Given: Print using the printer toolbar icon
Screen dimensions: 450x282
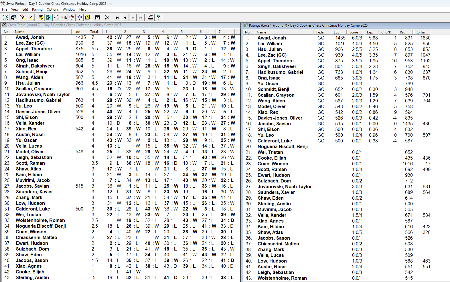Looking at the screenshot, I should click(x=150, y=17).
